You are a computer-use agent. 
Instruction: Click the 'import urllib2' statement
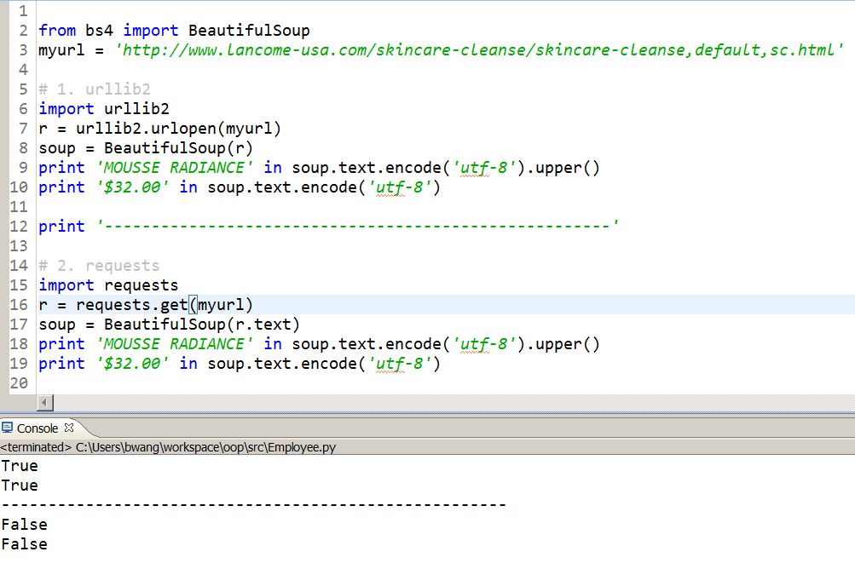click(104, 108)
